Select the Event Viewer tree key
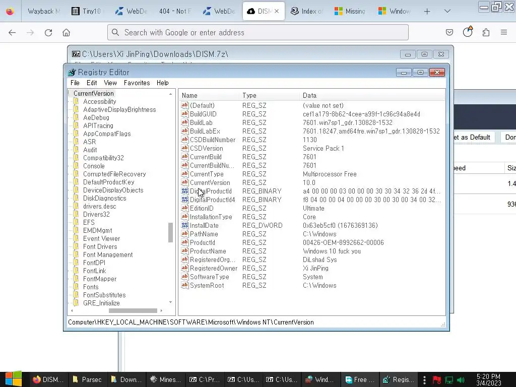 click(101, 238)
